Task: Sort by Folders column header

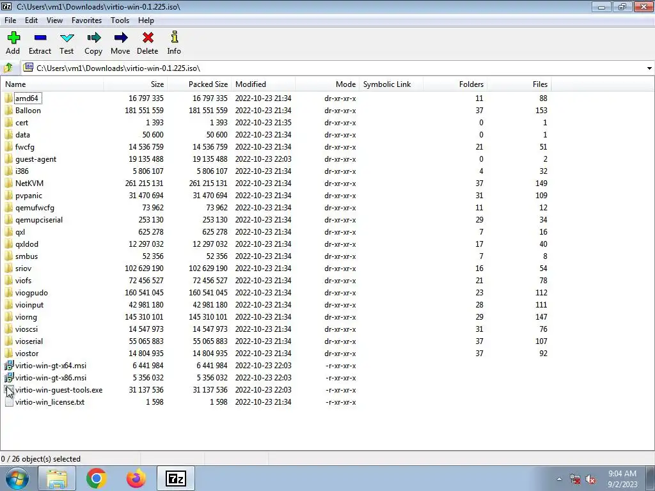Action: coord(455,84)
